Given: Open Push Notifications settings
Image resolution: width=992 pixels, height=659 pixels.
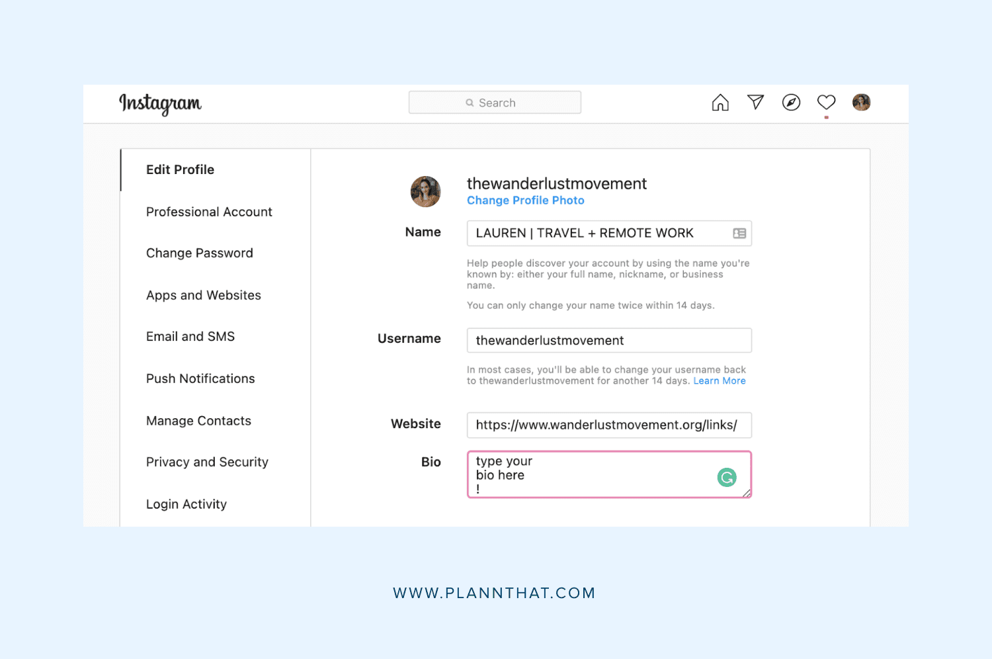Looking at the screenshot, I should point(200,379).
